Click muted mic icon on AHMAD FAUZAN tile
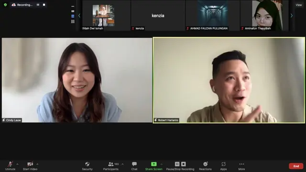 tap(188, 29)
